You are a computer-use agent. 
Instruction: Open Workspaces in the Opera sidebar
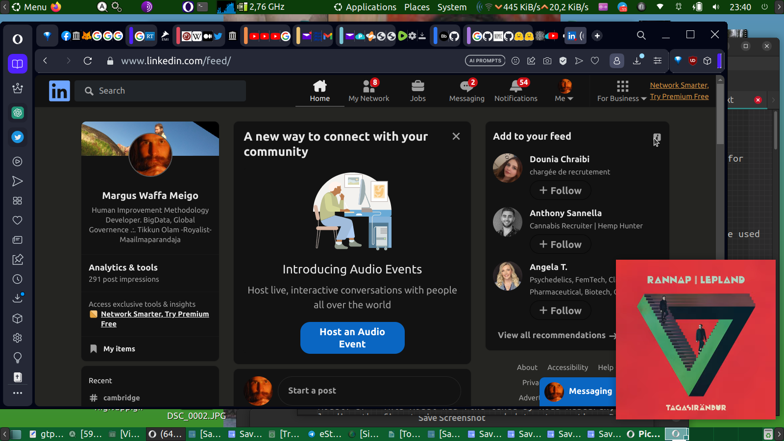pos(18,64)
